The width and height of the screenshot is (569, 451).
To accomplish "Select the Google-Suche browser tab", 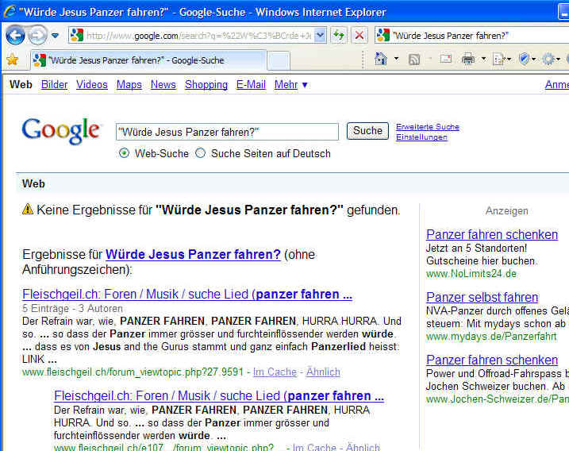I will (x=148, y=60).
